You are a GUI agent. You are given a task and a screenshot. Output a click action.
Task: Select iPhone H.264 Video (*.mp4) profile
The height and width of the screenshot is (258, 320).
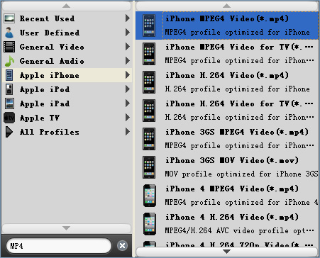[x=227, y=82]
